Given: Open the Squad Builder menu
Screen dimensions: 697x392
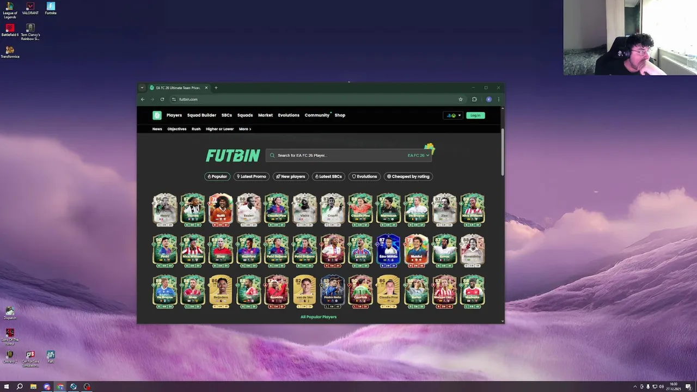Looking at the screenshot, I should [201, 115].
